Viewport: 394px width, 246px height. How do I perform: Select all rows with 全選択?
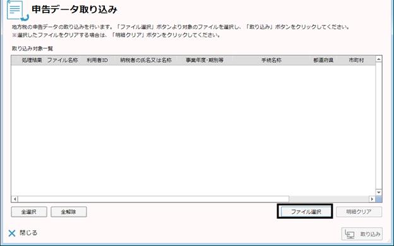pyautogui.click(x=29, y=212)
